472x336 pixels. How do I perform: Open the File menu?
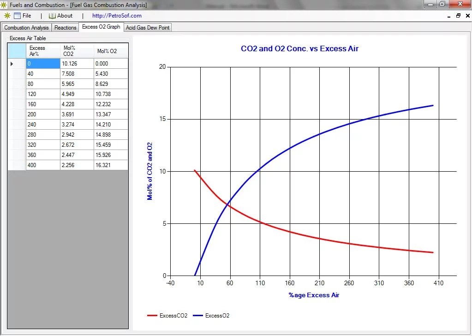(26, 15)
